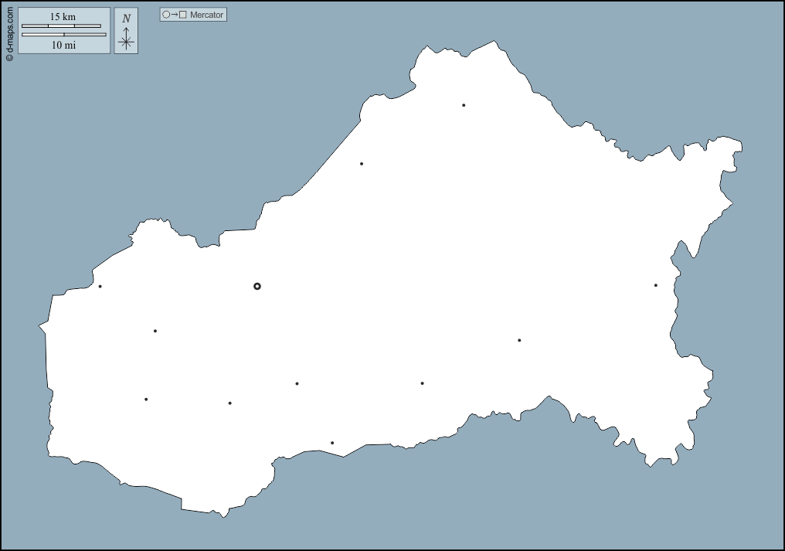Select the ring-shaped capital city marker

click(x=257, y=286)
